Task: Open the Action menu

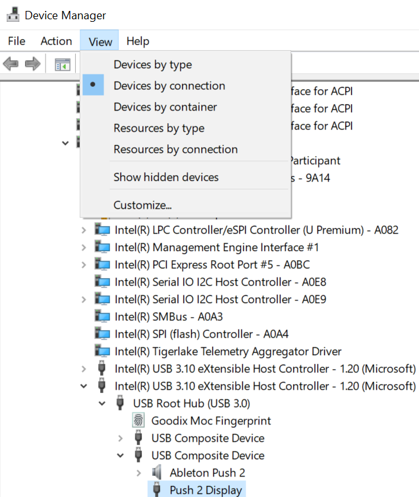Action: coord(56,41)
